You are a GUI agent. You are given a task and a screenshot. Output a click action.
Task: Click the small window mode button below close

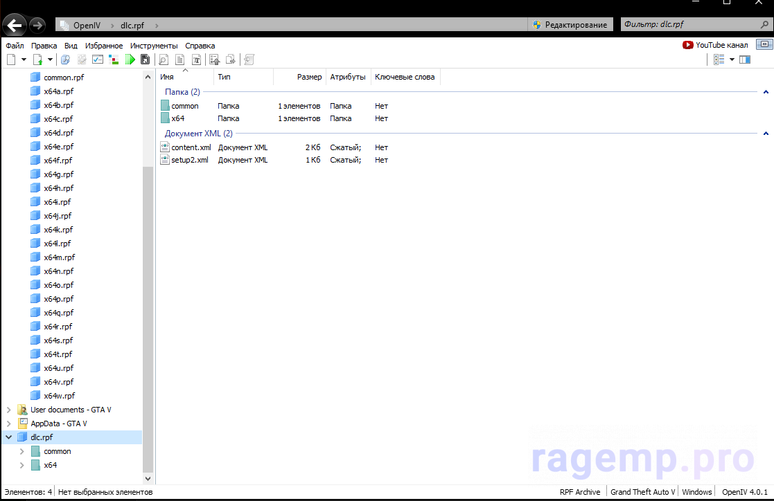(x=764, y=44)
